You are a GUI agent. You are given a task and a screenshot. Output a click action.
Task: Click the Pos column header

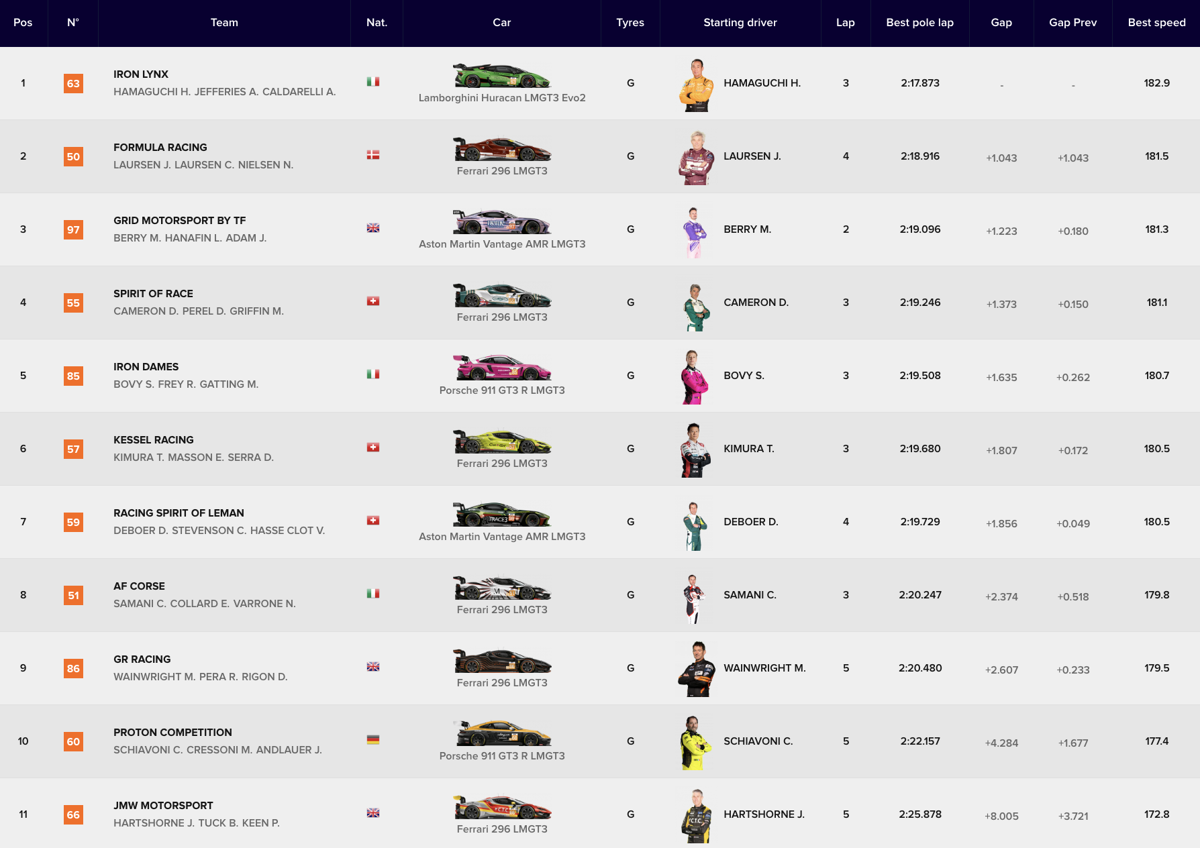point(23,23)
